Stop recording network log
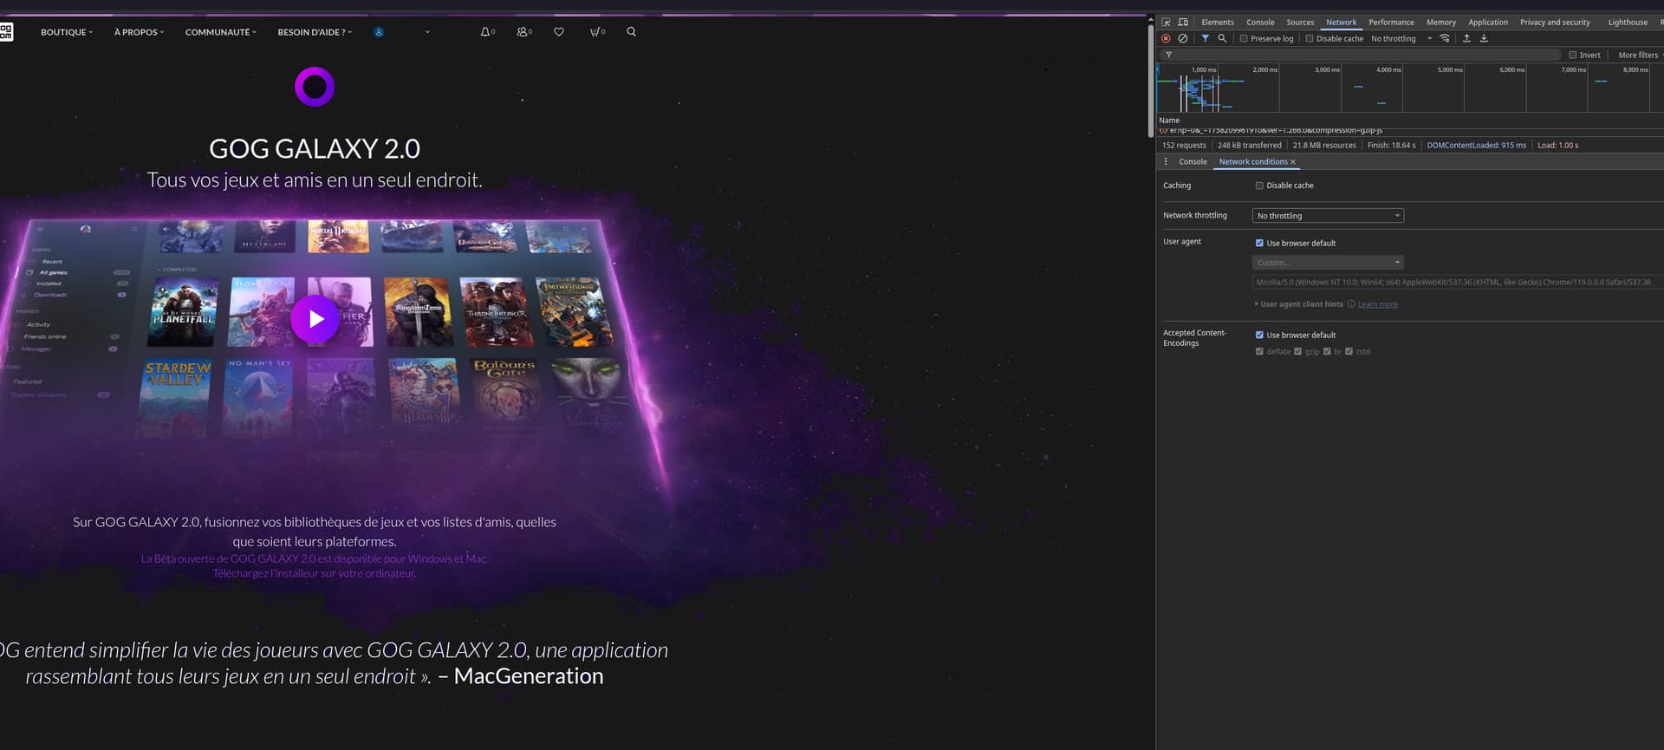Screen dimensions: 1664x750 click(1166, 39)
